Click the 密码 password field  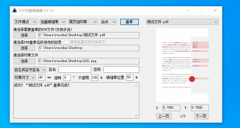point(121,70)
